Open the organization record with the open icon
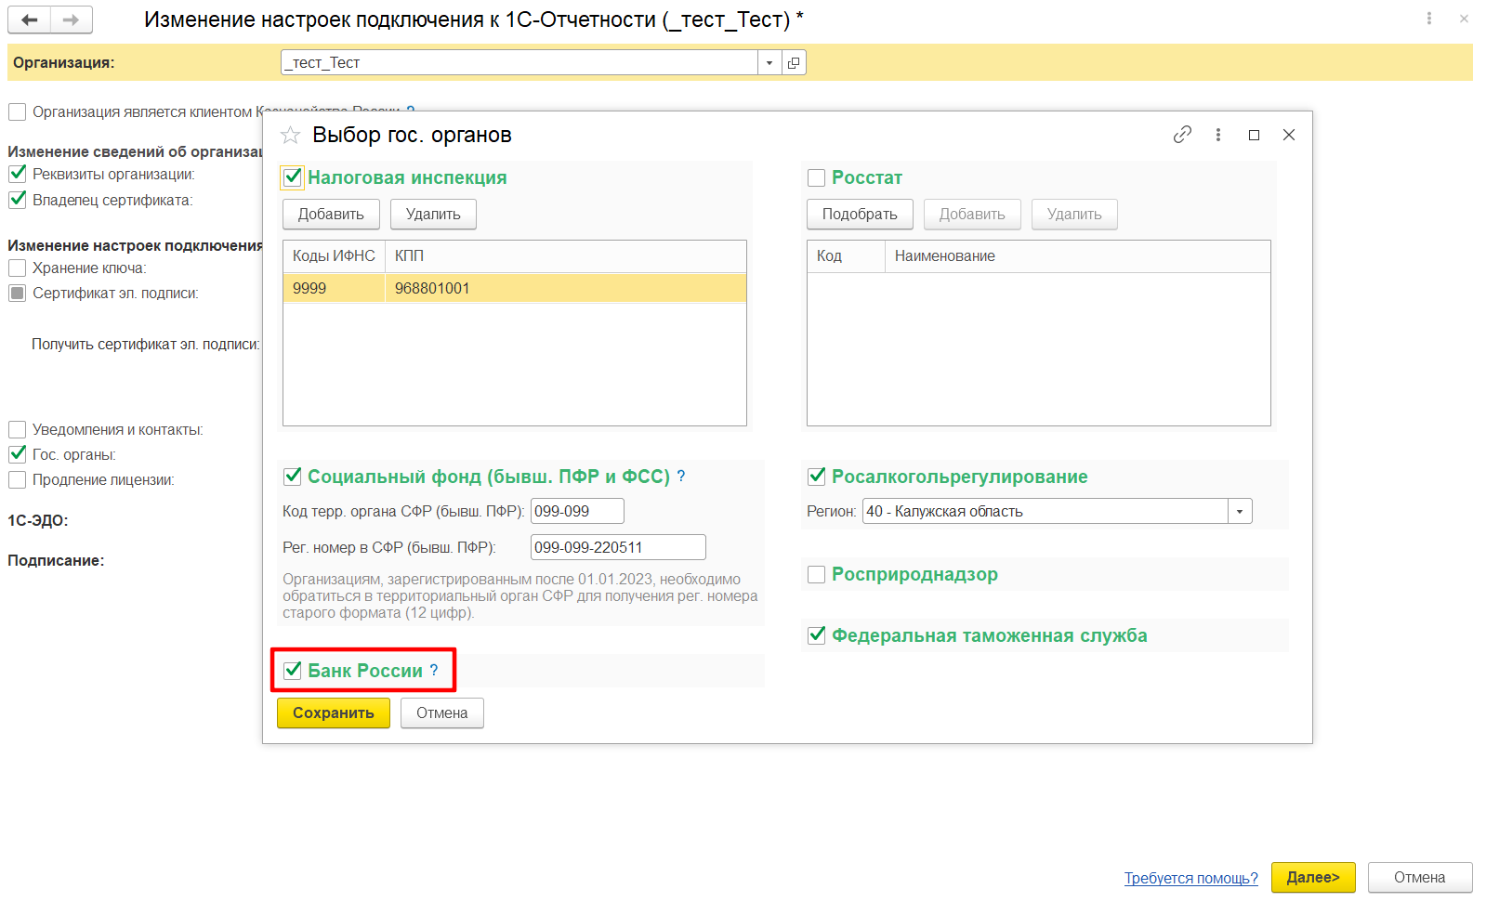The image size is (1486, 902). coord(794,63)
